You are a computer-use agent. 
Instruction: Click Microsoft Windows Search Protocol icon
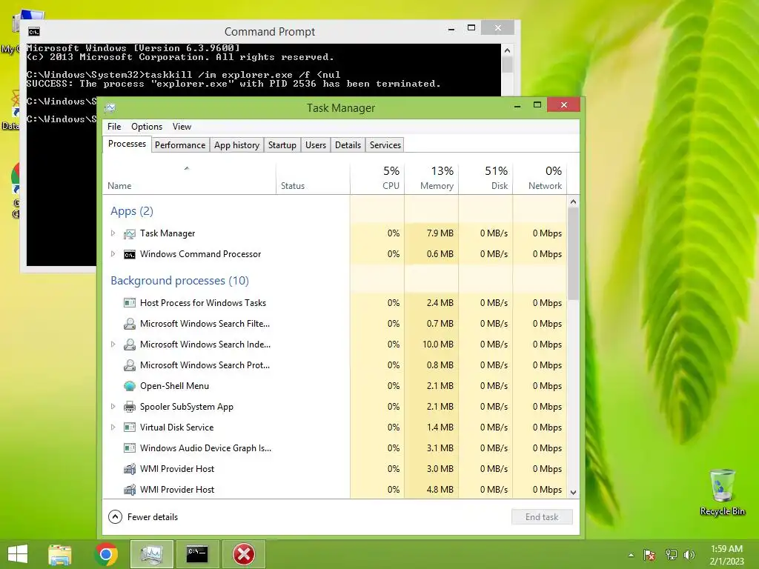[x=129, y=365]
